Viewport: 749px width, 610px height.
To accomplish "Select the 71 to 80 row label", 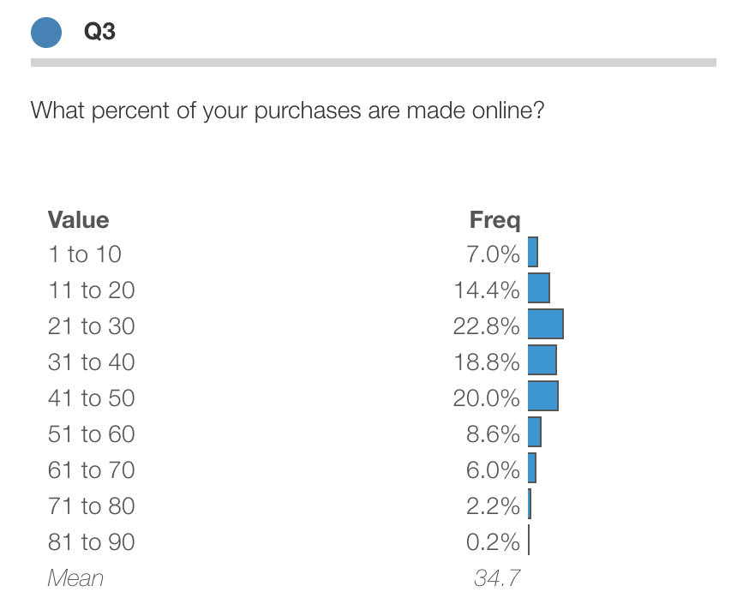I will (91, 505).
